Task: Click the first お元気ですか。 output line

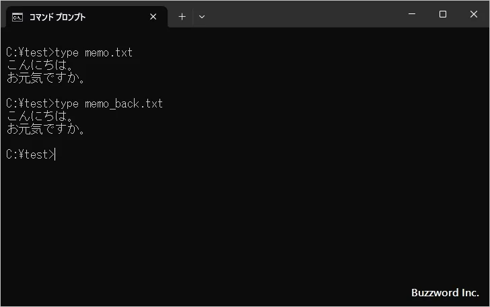Action: (x=46, y=78)
